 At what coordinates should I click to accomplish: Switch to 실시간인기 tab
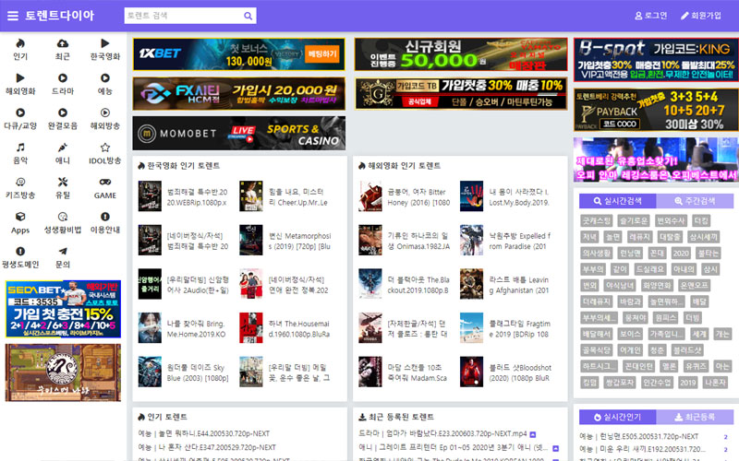tap(617, 418)
